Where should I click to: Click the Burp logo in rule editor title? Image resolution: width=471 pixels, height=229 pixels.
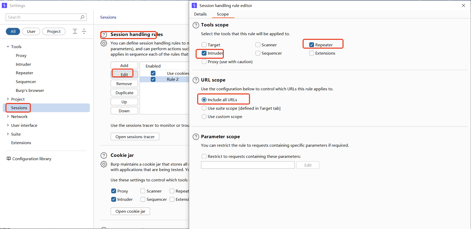click(194, 5)
